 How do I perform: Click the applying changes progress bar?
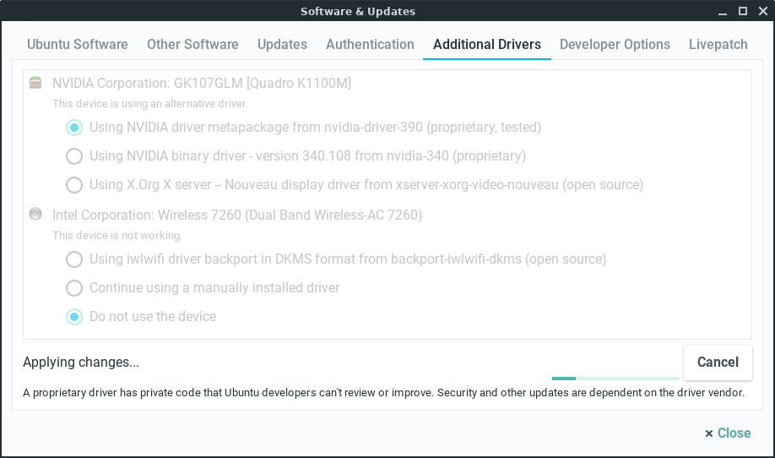point(615,378)
